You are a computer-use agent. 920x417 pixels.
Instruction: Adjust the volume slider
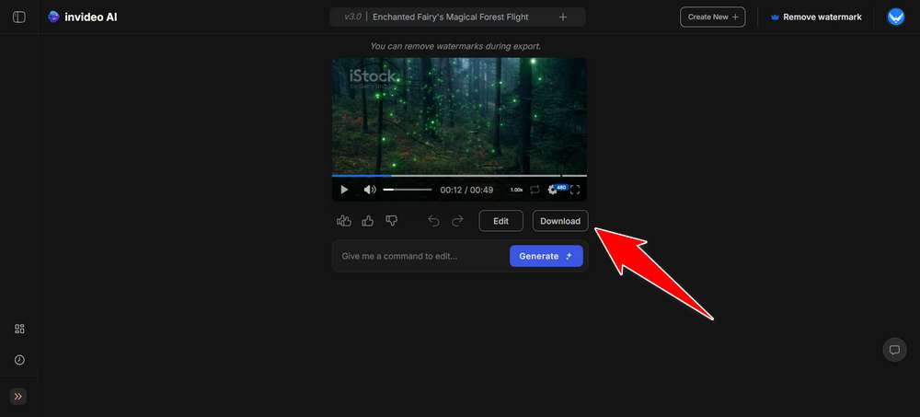pos(408,190)
